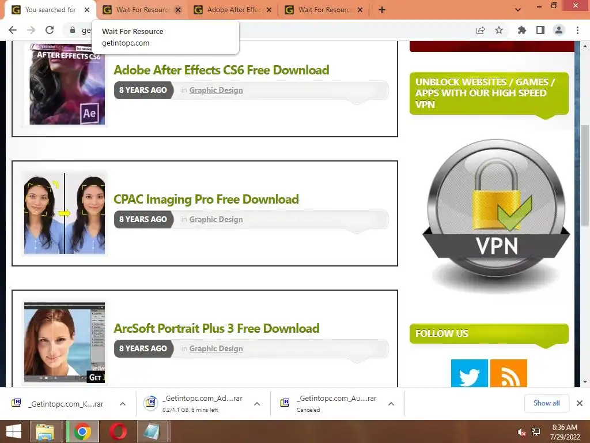Open a new tab with plus button
This screenshot has height=443, width=590.
tap(382, 10)
